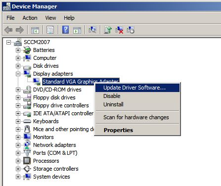Click the Floppy drive controllers icon

(27, 105)
